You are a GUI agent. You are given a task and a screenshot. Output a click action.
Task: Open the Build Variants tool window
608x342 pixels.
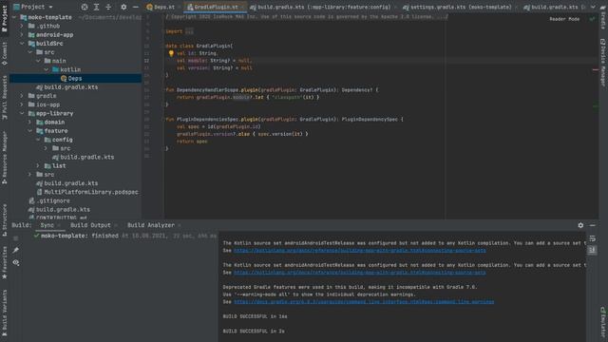[4, 313]
